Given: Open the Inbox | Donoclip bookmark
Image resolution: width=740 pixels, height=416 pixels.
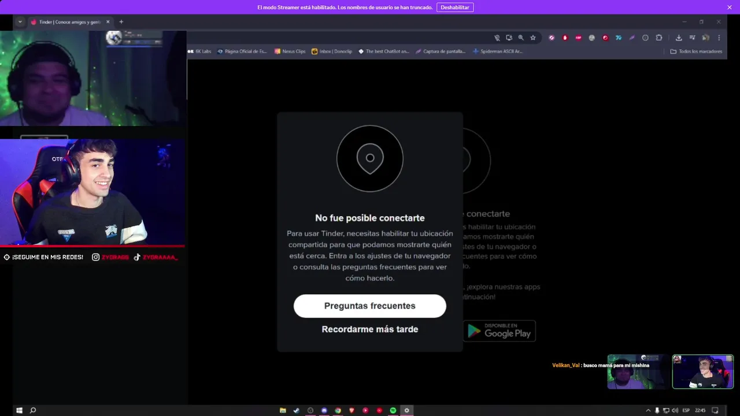Looking at the screenshot, I should 332,51.
